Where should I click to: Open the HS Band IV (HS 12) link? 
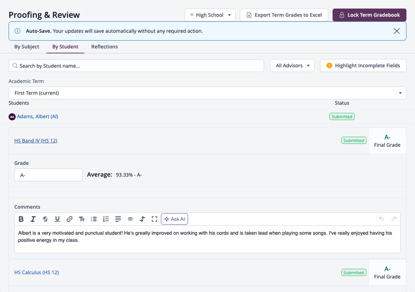pos(36,141)
